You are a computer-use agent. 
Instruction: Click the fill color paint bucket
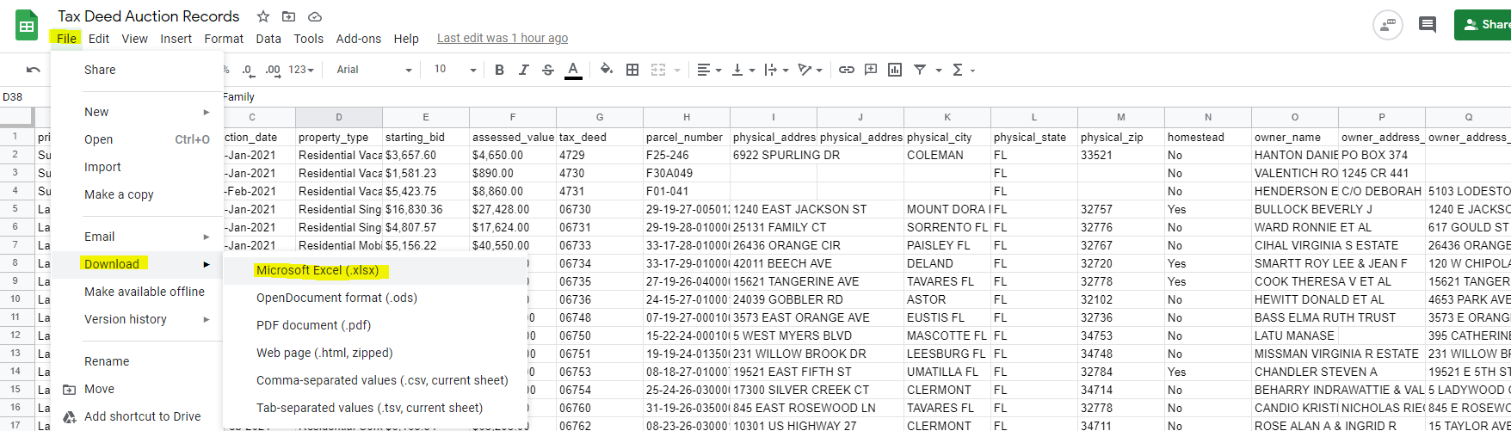[x=607, y=70]
